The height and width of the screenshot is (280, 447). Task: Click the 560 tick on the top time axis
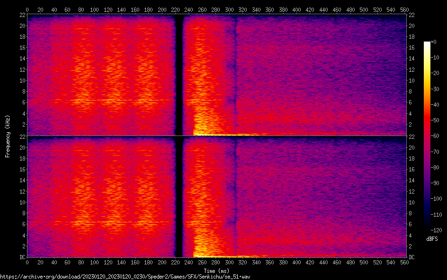pyautogui.click(x=404, y=9)
